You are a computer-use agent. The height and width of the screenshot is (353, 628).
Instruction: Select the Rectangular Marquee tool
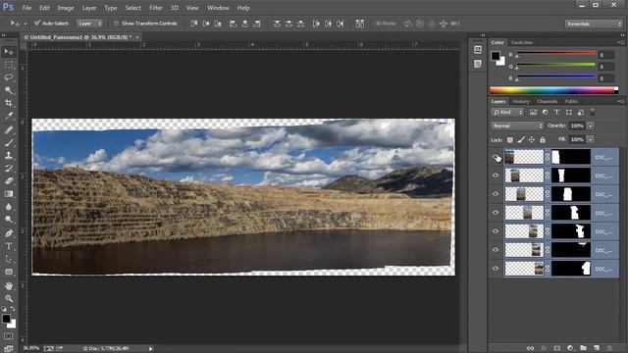click(9, 65)
